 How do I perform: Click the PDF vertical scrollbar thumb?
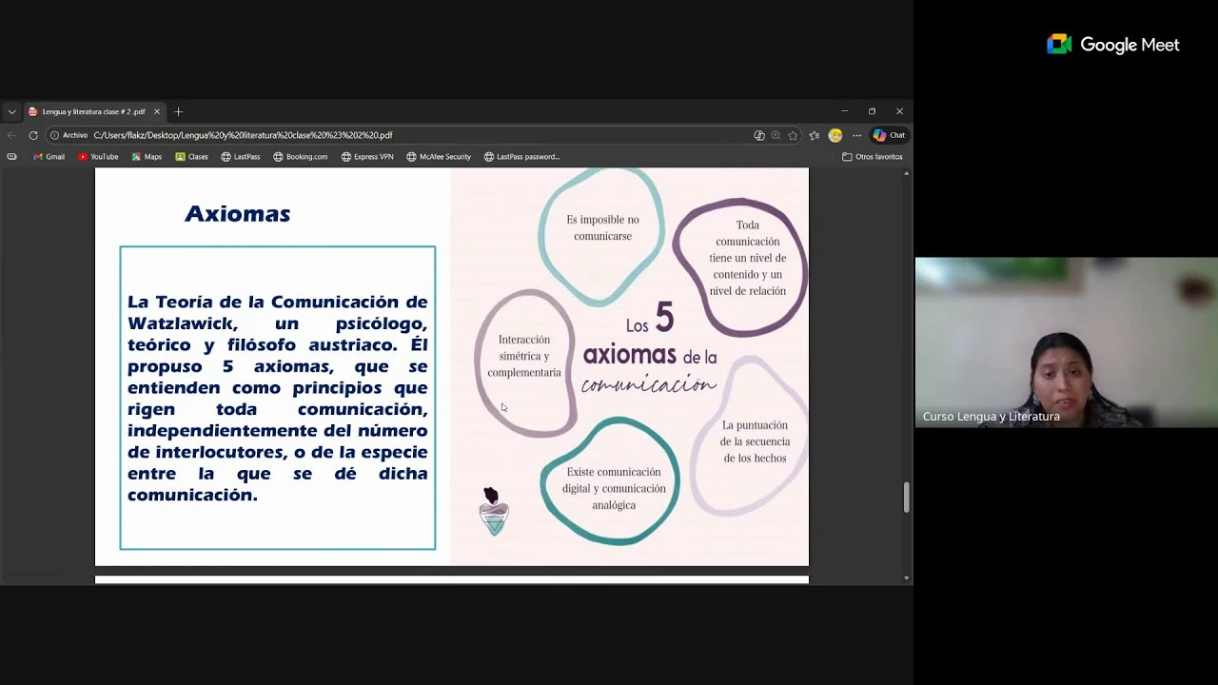click(x=906, y=498)
